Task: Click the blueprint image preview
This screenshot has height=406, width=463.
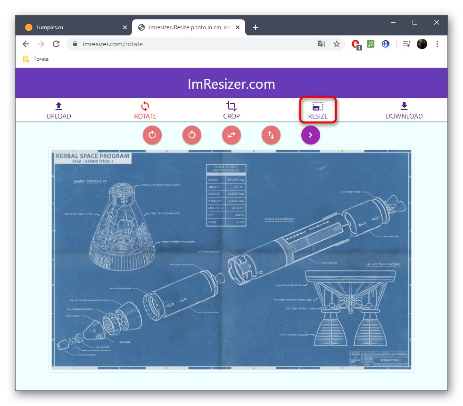Action: coord(231,259)
